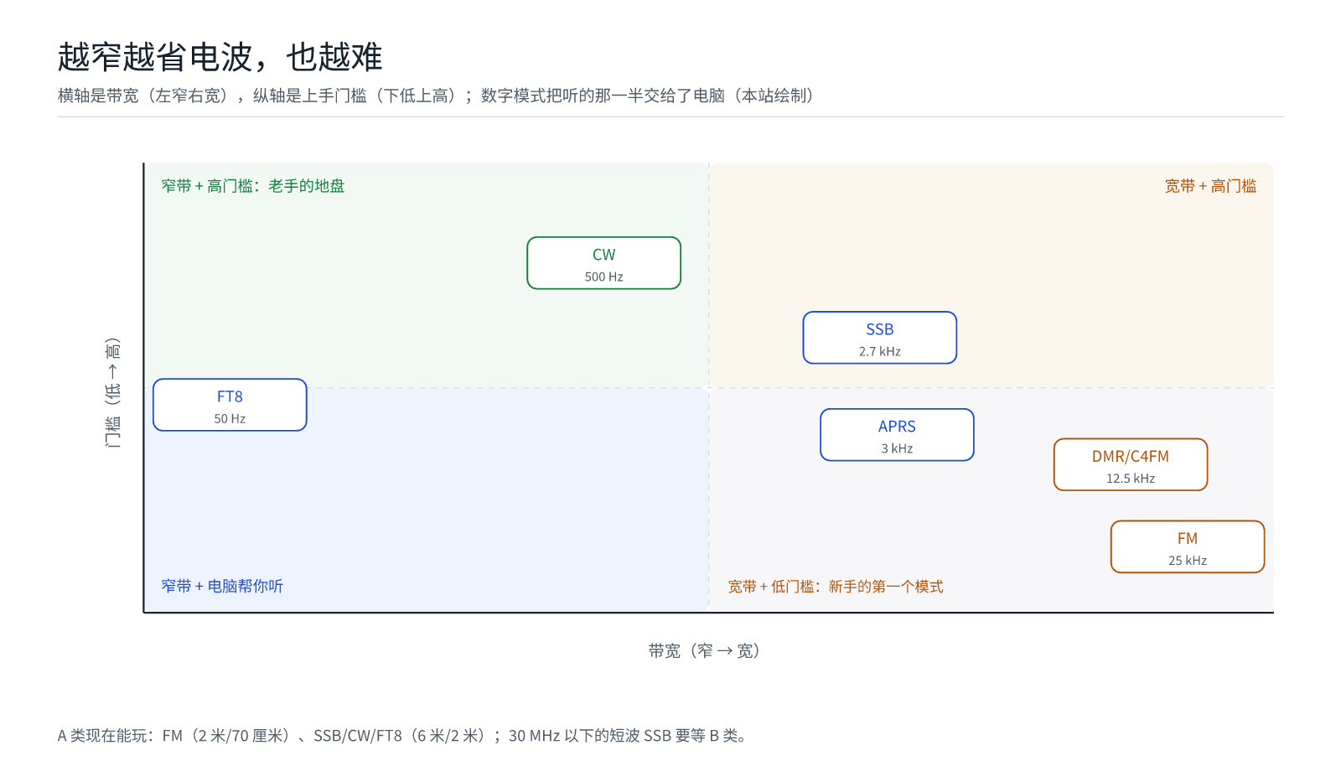Click the x-axis label 带宽（窄 → 宽）

(x=704, y=650)
